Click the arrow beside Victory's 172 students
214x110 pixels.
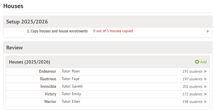(206, 94)
